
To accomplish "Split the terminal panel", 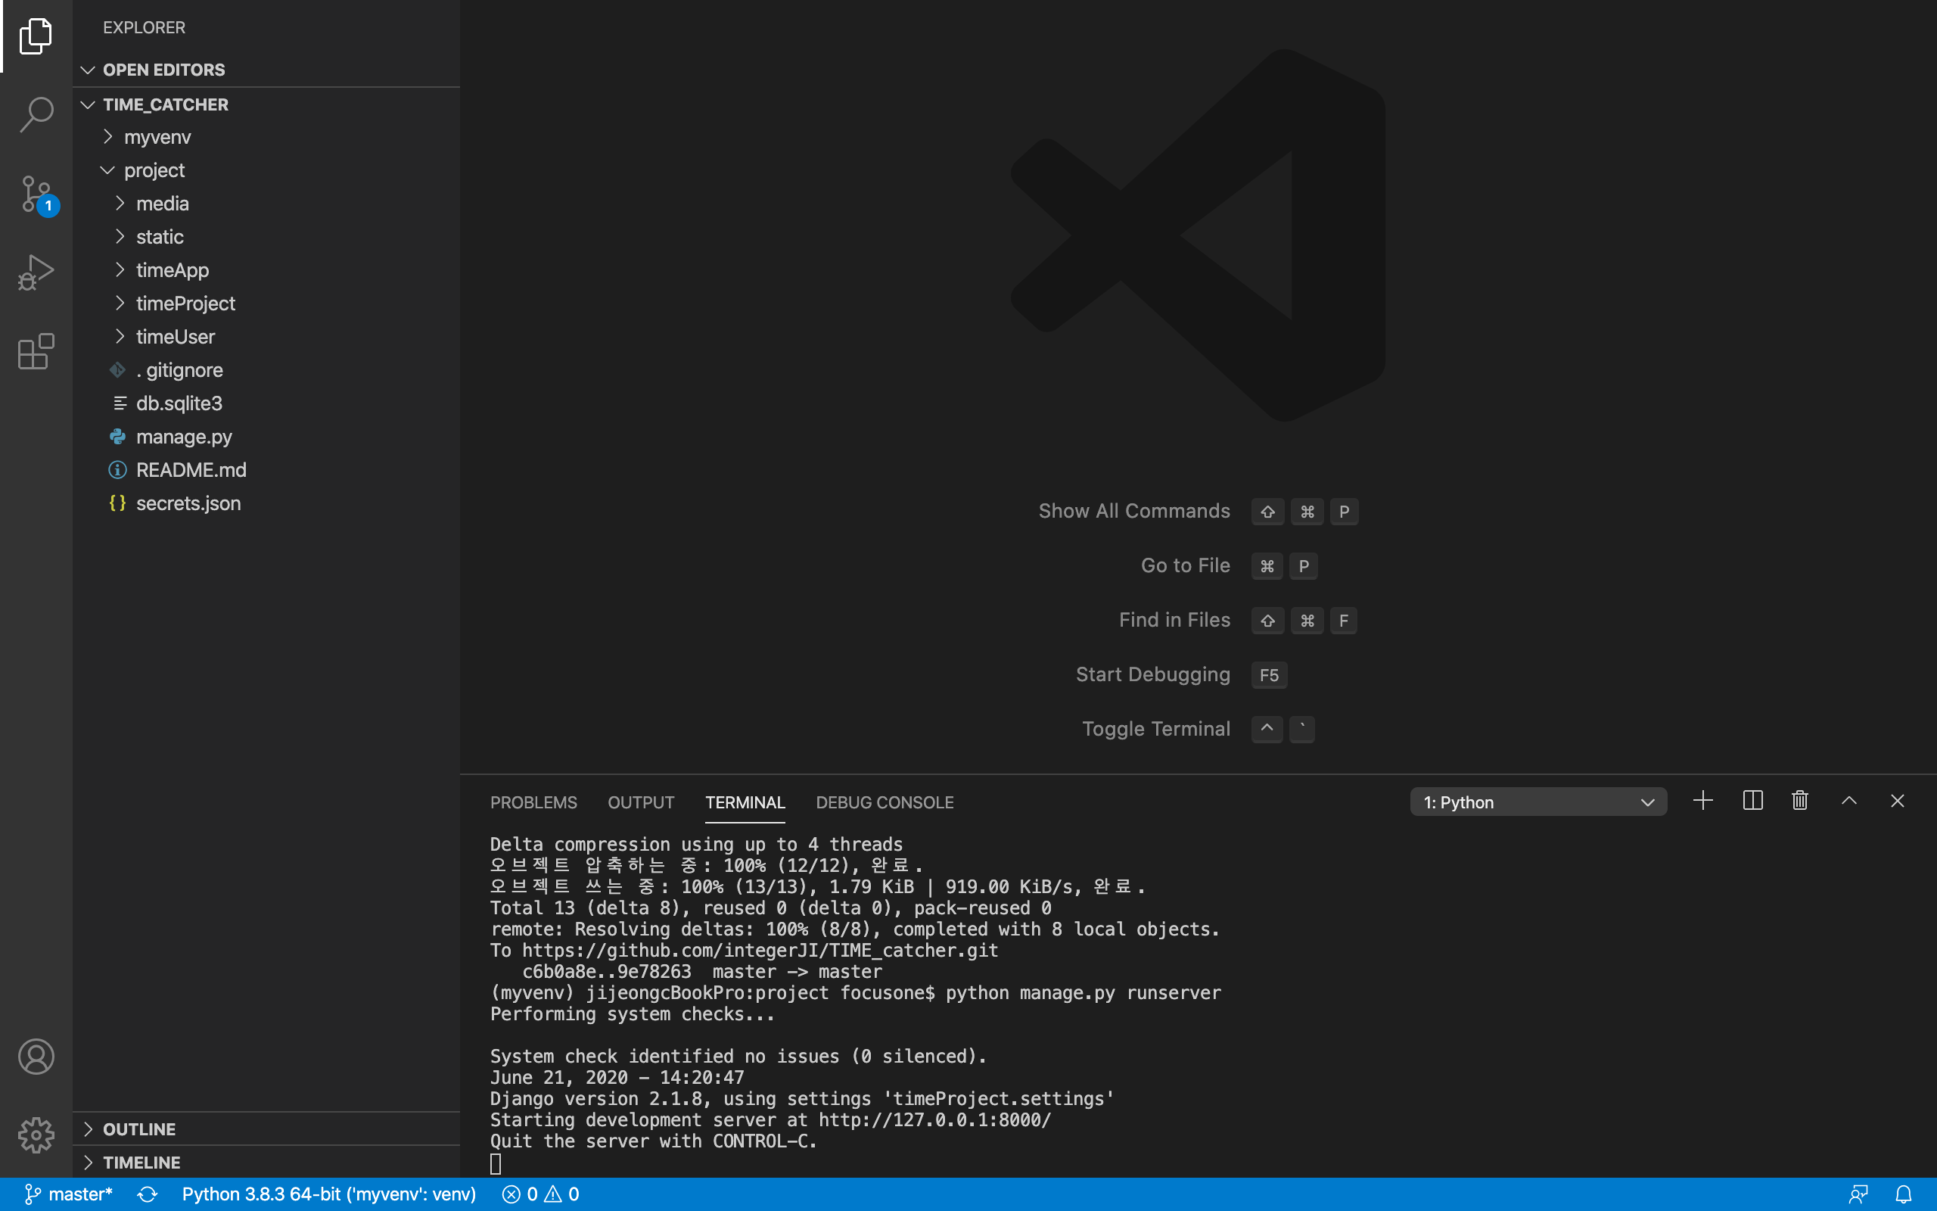I will (x=1752, y=801).
